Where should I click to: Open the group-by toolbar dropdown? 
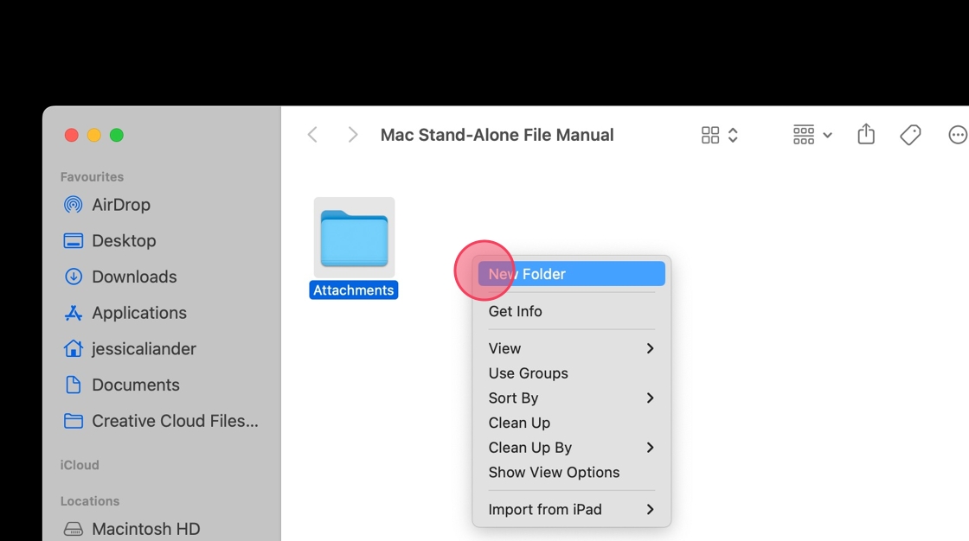coord(812,135)
